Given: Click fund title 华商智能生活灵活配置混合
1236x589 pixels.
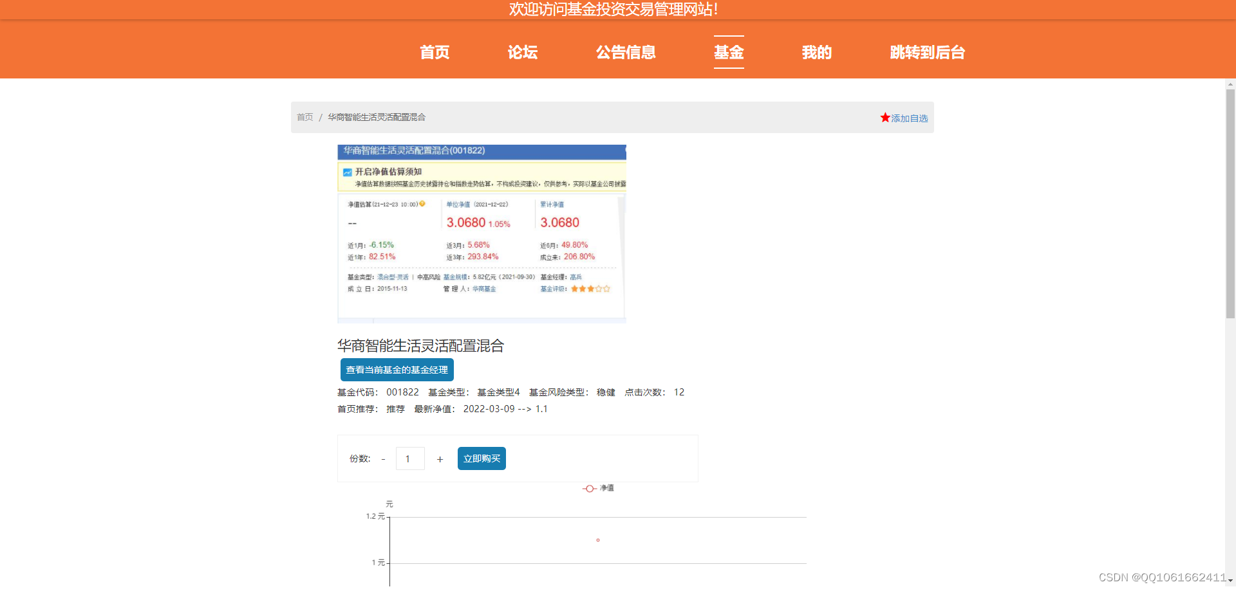Looking at the screenshot, I should [x=420, y=346].
